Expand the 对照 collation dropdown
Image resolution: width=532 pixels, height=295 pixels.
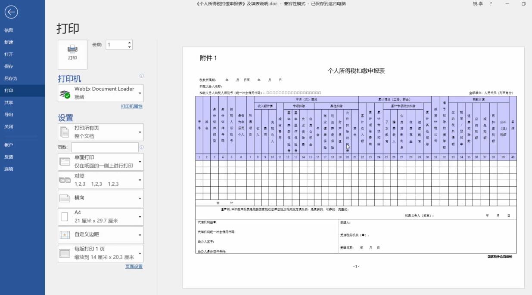[101, 180]
